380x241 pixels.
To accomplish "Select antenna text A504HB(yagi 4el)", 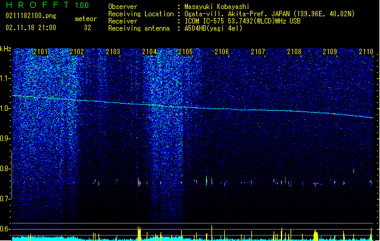I will (213, 28).
